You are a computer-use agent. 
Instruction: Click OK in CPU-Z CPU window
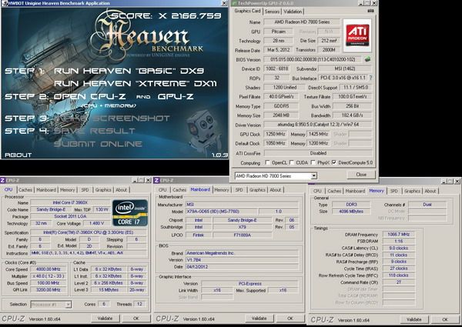click(136, 319)
